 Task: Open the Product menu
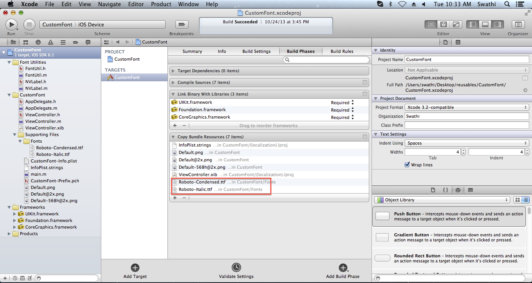point(161,4)
